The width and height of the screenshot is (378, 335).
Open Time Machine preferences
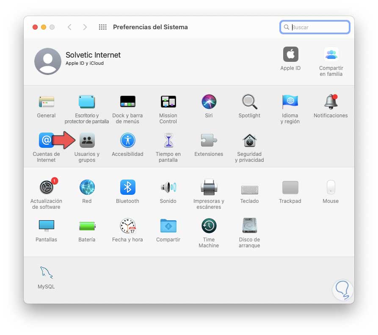tap(209, 226)
